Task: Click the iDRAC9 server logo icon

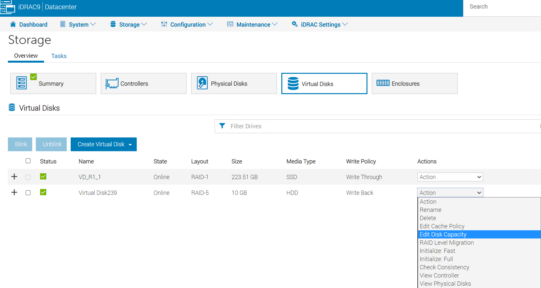Action: 8,7
